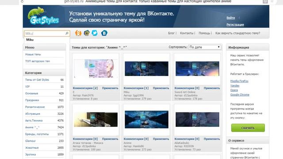Open the Anime lake theme thumbnail

tap(146, 120)
